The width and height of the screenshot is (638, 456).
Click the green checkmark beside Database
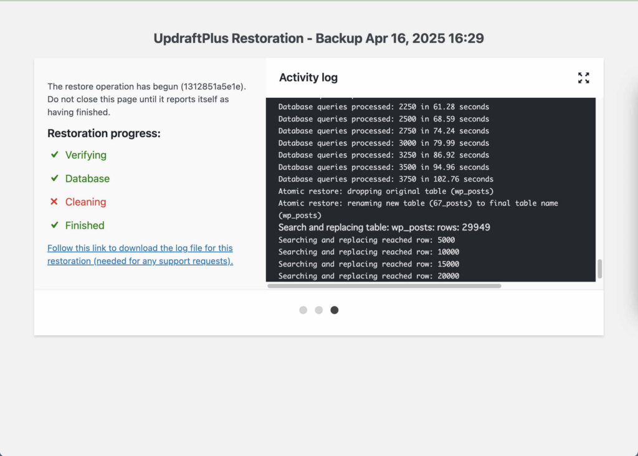coord(55,178)
